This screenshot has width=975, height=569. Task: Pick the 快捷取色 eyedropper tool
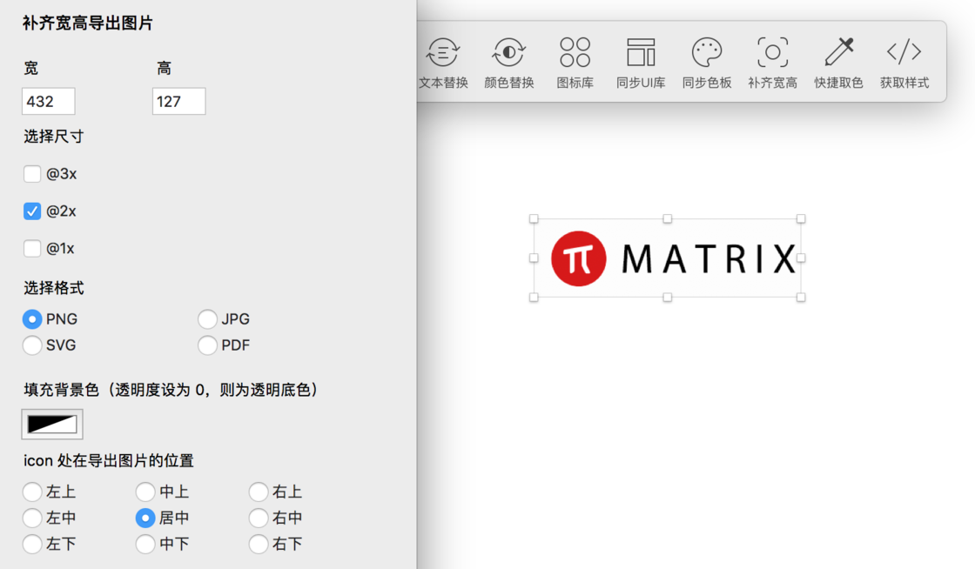839,63
